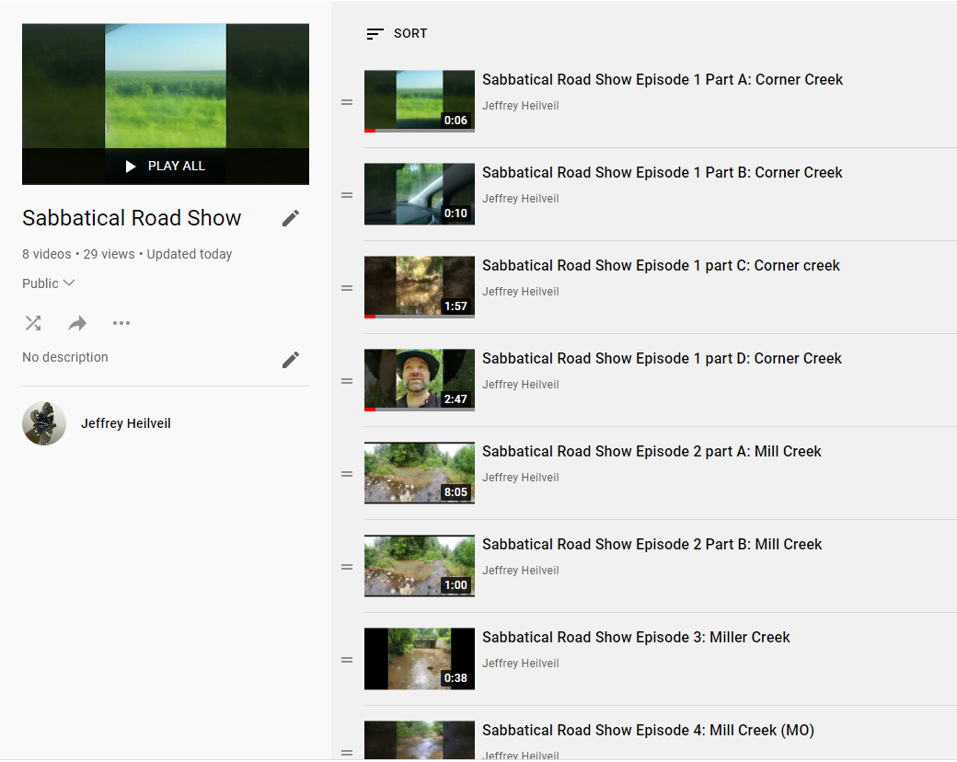Grab the drag handle for Episode 1 Part A
Image resolution: width=957 pixels, height=762 pixels.
point(347,102)
